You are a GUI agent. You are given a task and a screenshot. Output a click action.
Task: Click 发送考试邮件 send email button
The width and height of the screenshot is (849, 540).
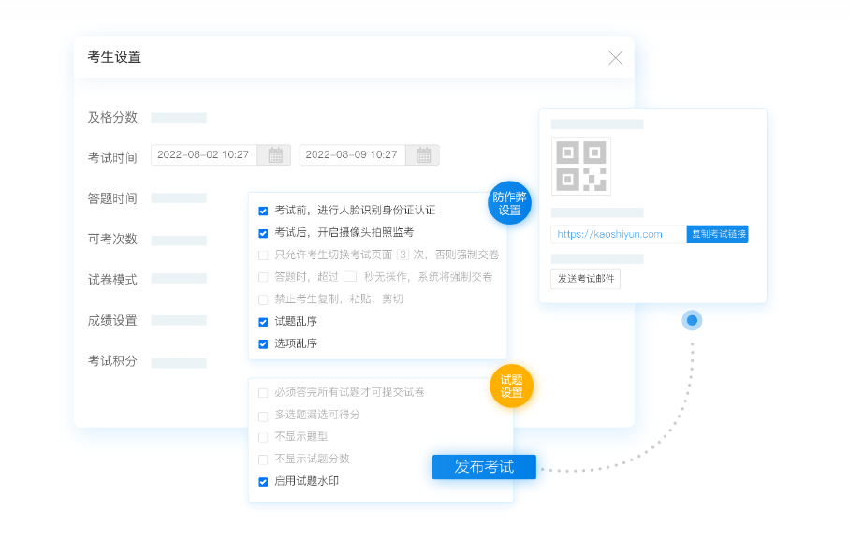click(585, 279)
